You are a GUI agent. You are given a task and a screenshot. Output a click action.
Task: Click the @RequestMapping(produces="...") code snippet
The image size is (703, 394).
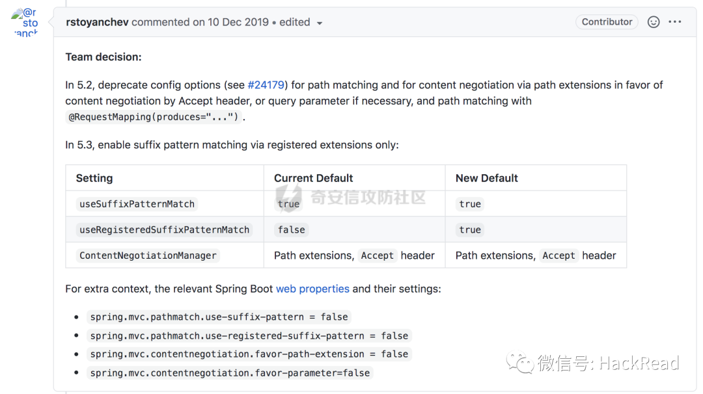[154, 117]
